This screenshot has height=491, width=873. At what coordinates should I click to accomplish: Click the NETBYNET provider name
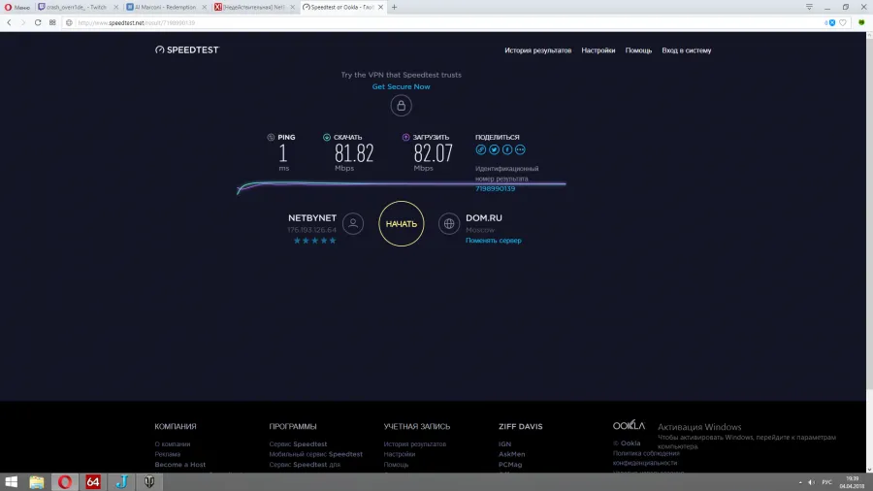pyautogui.click(x=312, y=218)
